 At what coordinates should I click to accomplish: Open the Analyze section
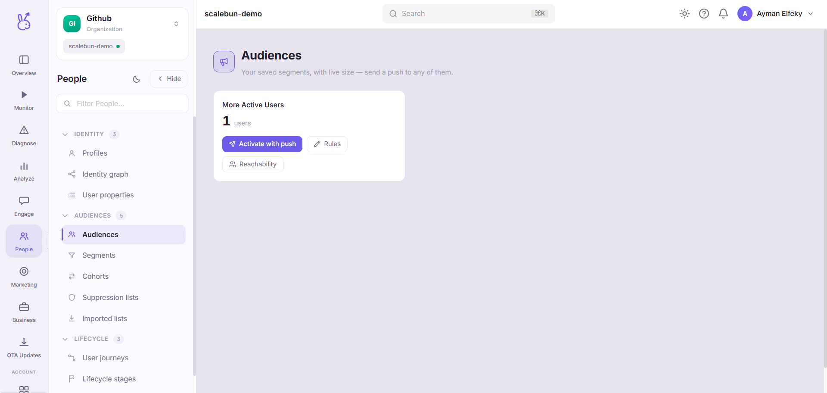pyautogui.click(x=24, y=172)
